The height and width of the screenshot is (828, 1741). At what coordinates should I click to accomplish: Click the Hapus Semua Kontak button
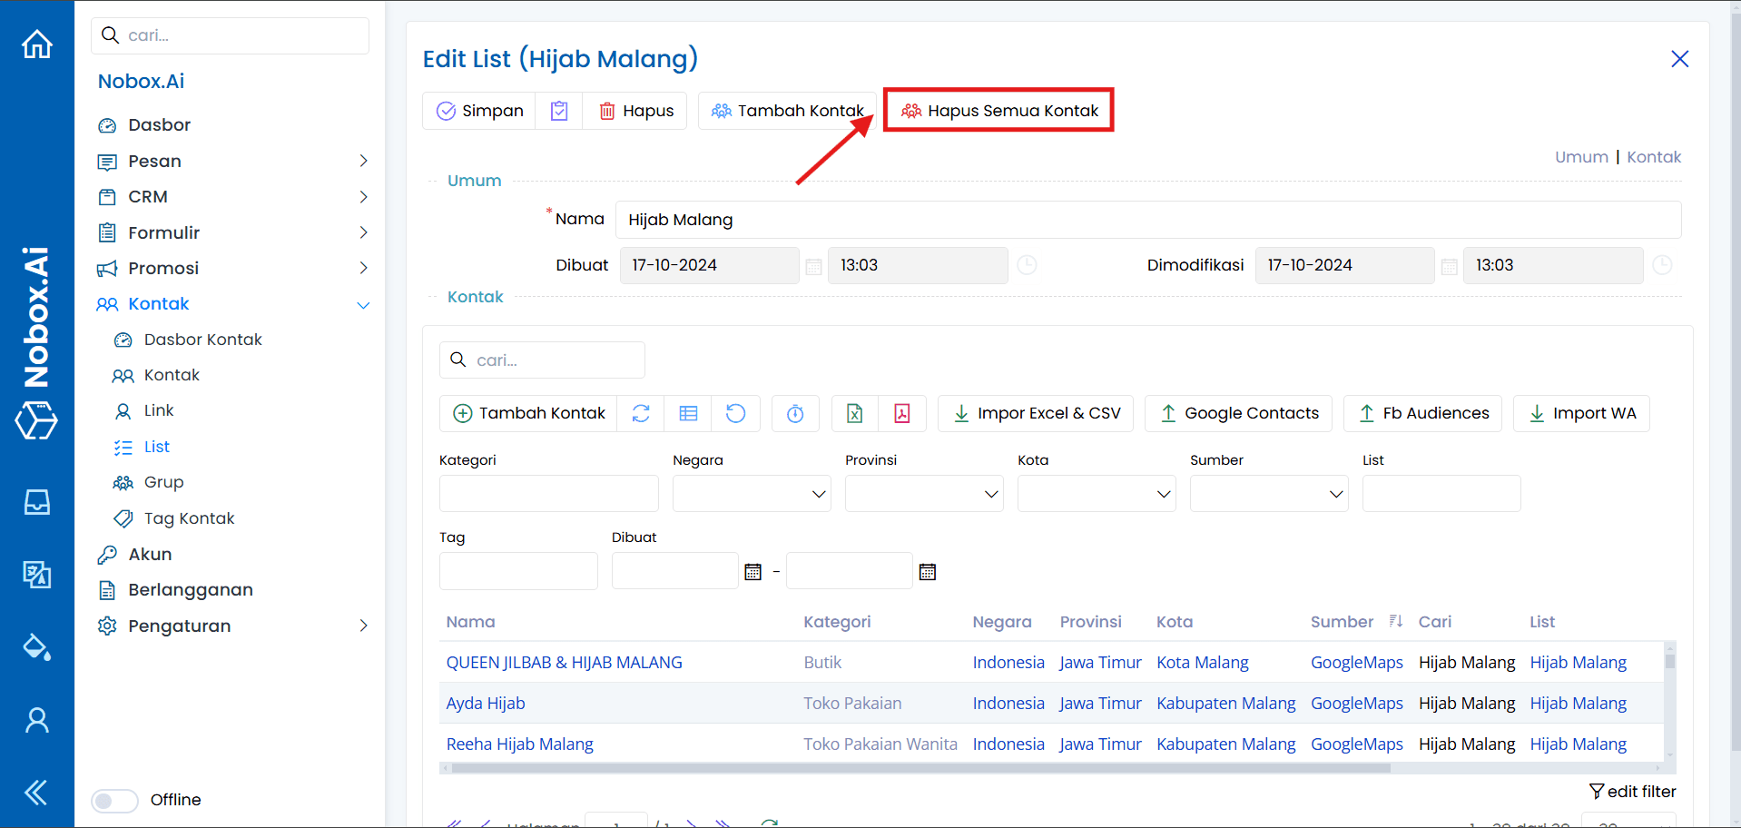click(998, 110)
